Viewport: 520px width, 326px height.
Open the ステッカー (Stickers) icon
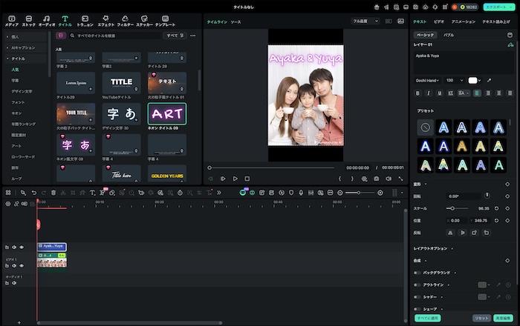(x=144, y=21)
